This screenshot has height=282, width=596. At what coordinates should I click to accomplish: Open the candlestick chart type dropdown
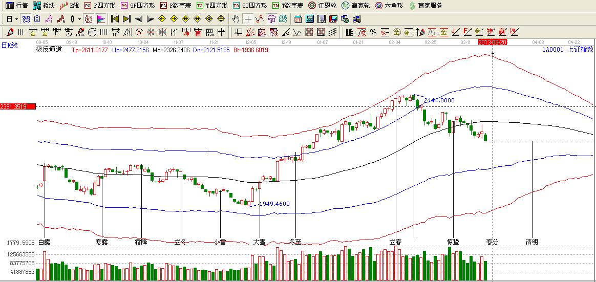tap(79, 19)
